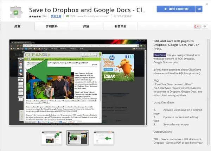Close the extension details dialog

pyautogui.click(x=207, y=4)
